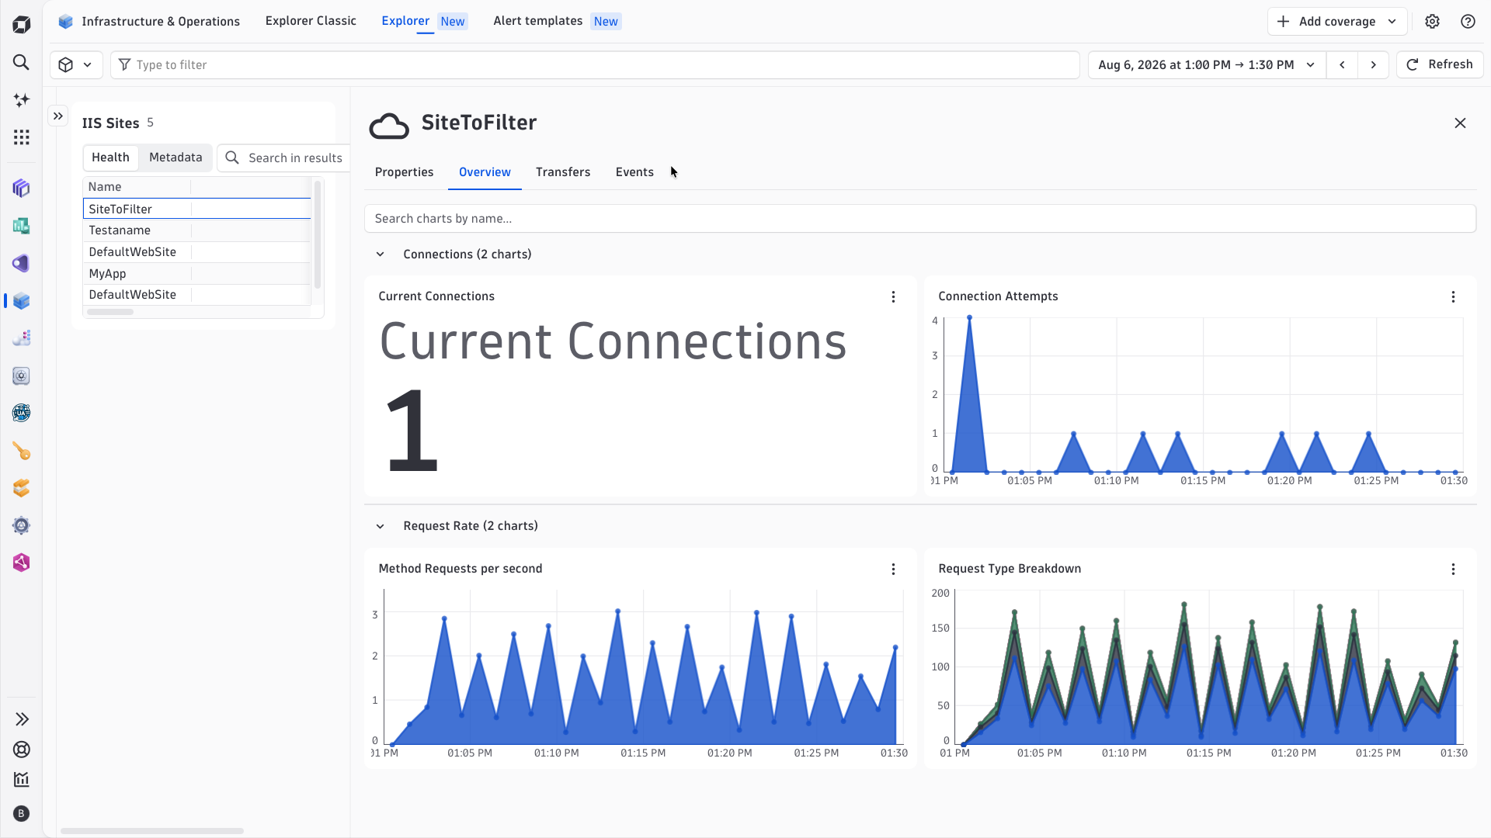The height and width of the screenshot is (838, 1491).
Task: Open the dotted bar chart app in sidebar
Action: coord(22,338)
